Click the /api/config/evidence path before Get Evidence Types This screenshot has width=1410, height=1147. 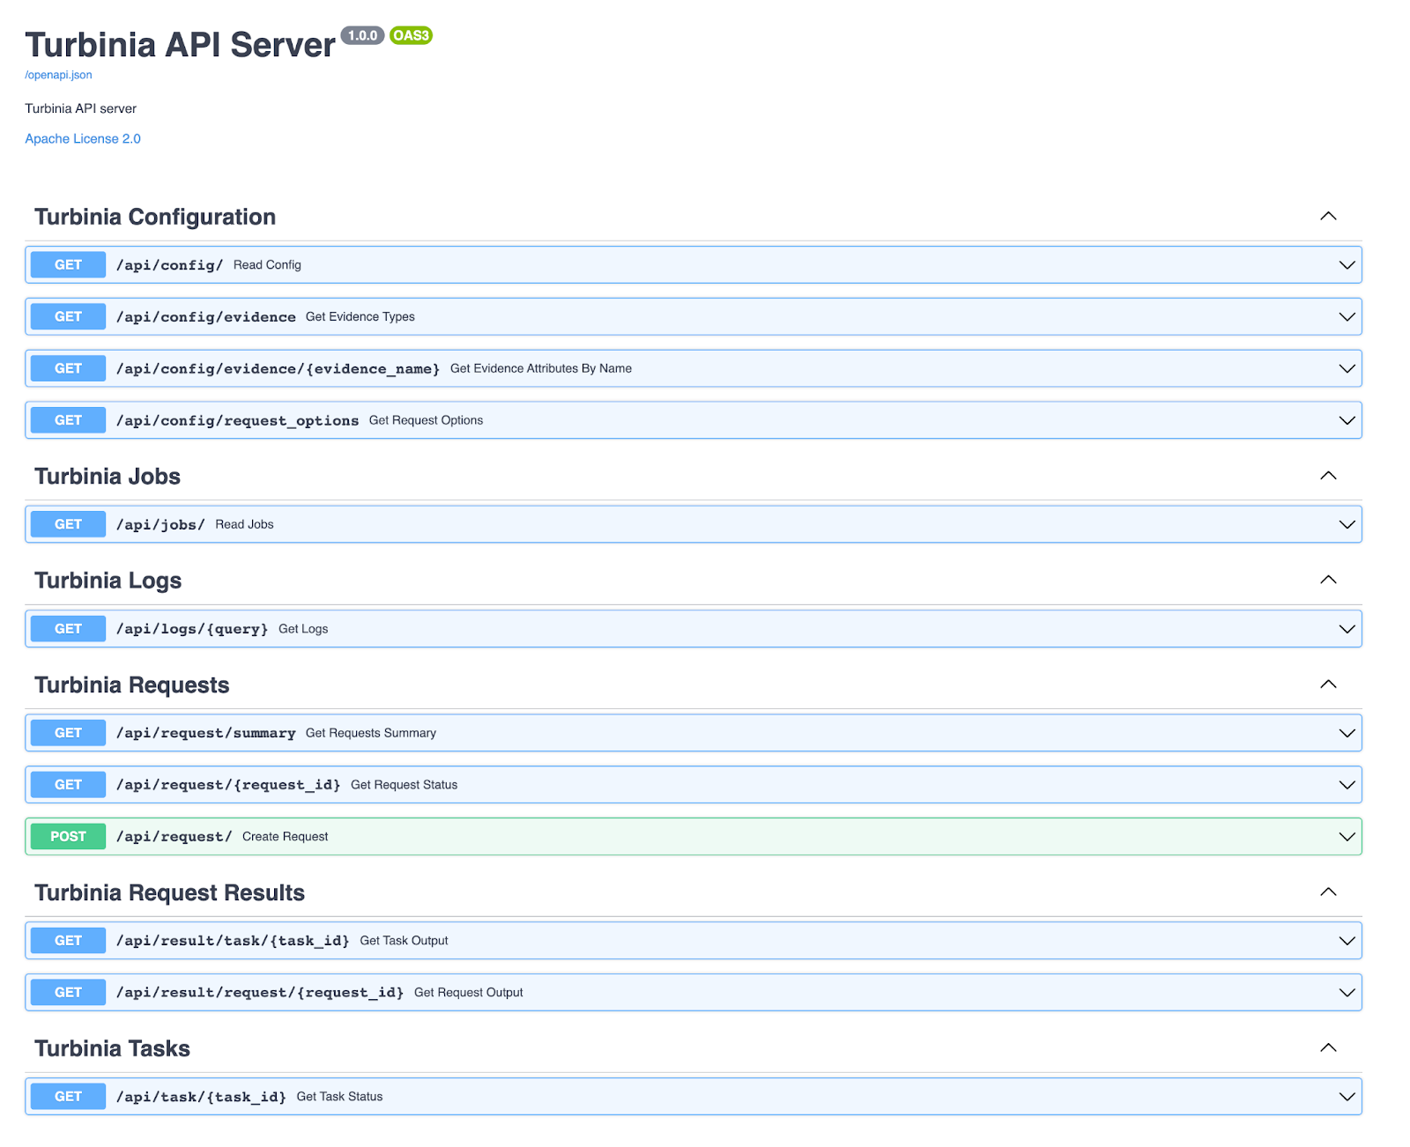(206, 317)
